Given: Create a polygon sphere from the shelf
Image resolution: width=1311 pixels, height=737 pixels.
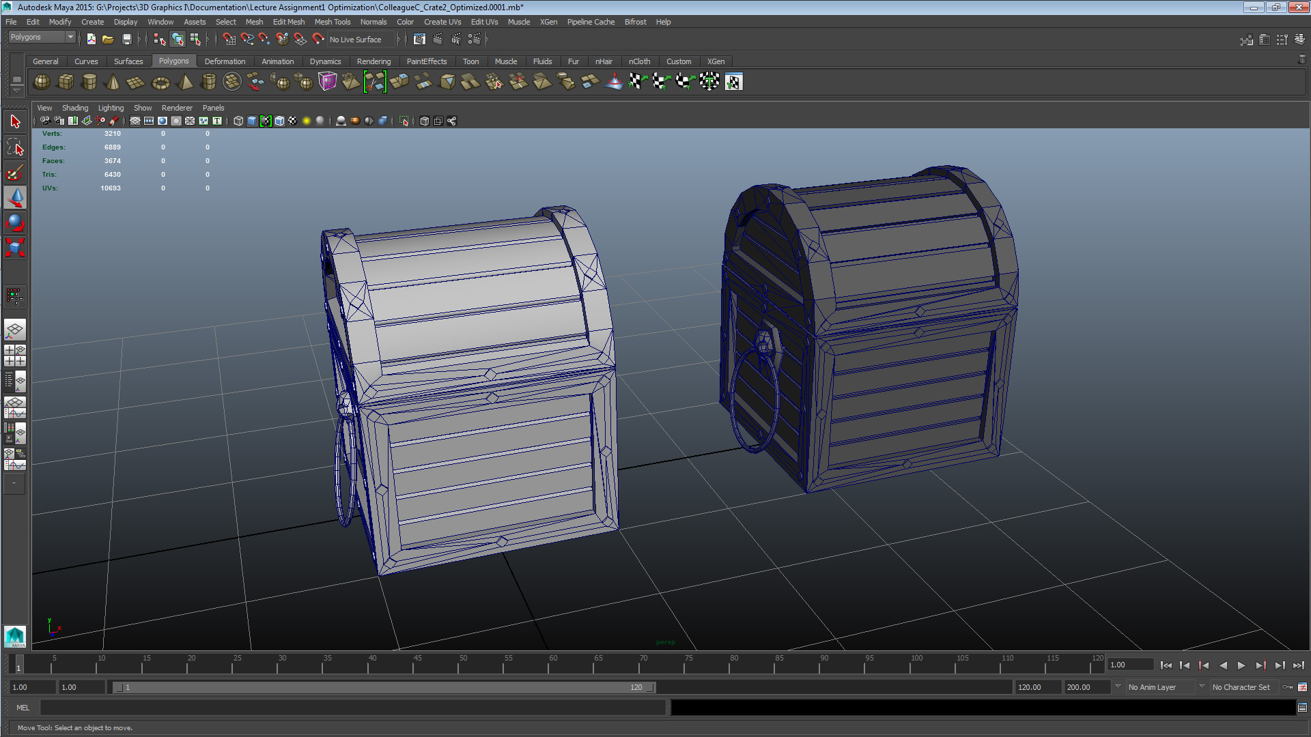Looking at the screenshot, I should click(42, 82).
